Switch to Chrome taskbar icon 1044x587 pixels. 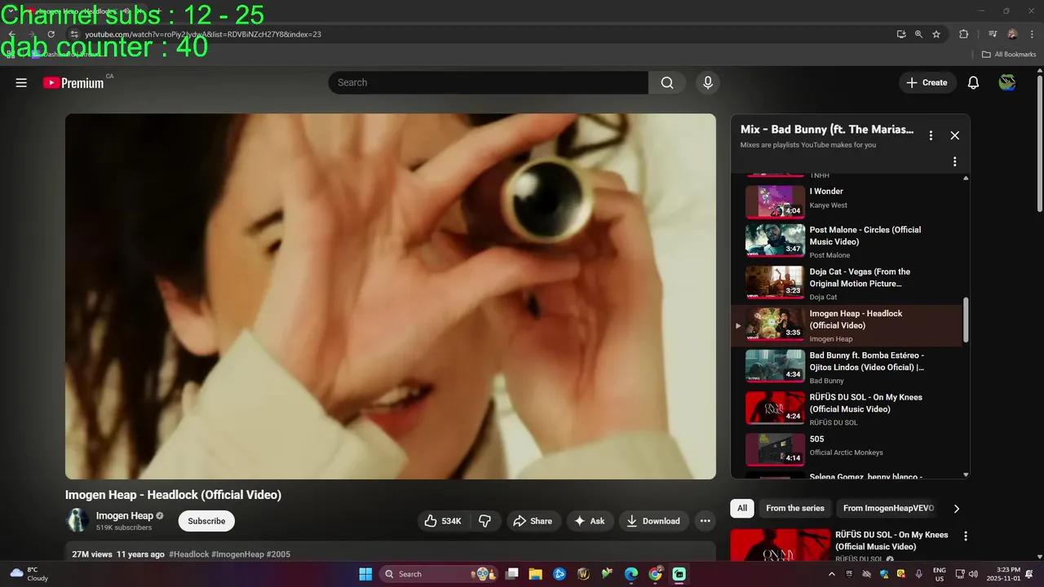coord(655,574)
